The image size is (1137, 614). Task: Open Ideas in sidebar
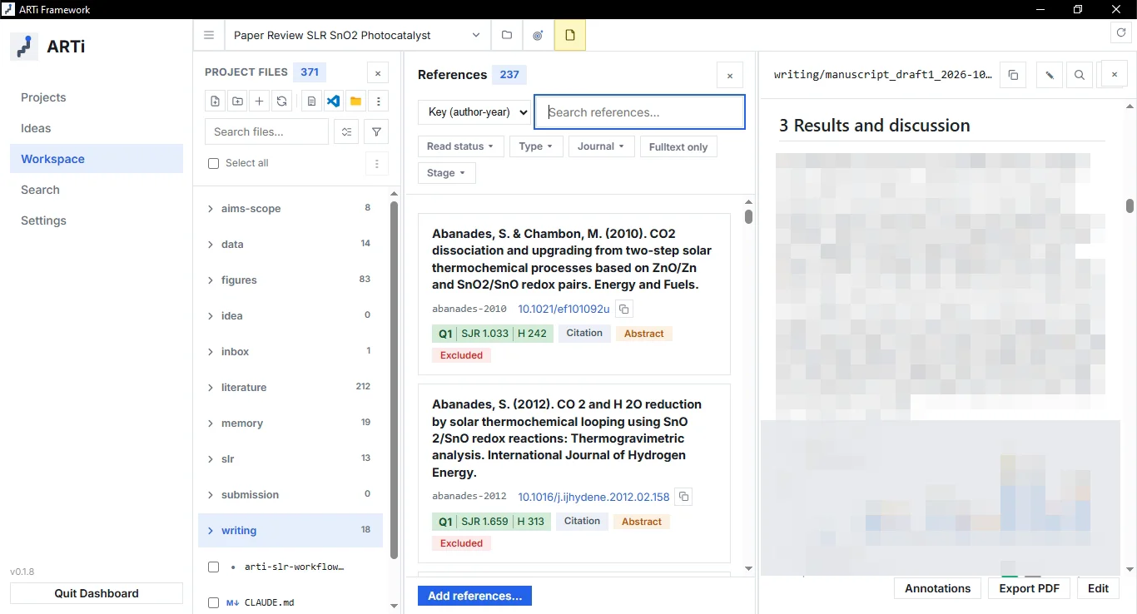97,128
